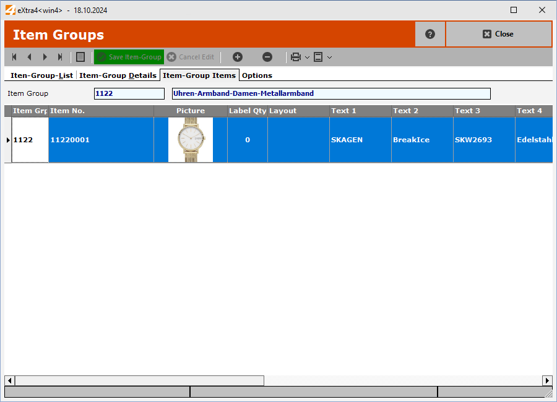The width and height of the screenshot is (557, 402).
Task: Click the Item Group number field 1122
Action: click(129, 93)
